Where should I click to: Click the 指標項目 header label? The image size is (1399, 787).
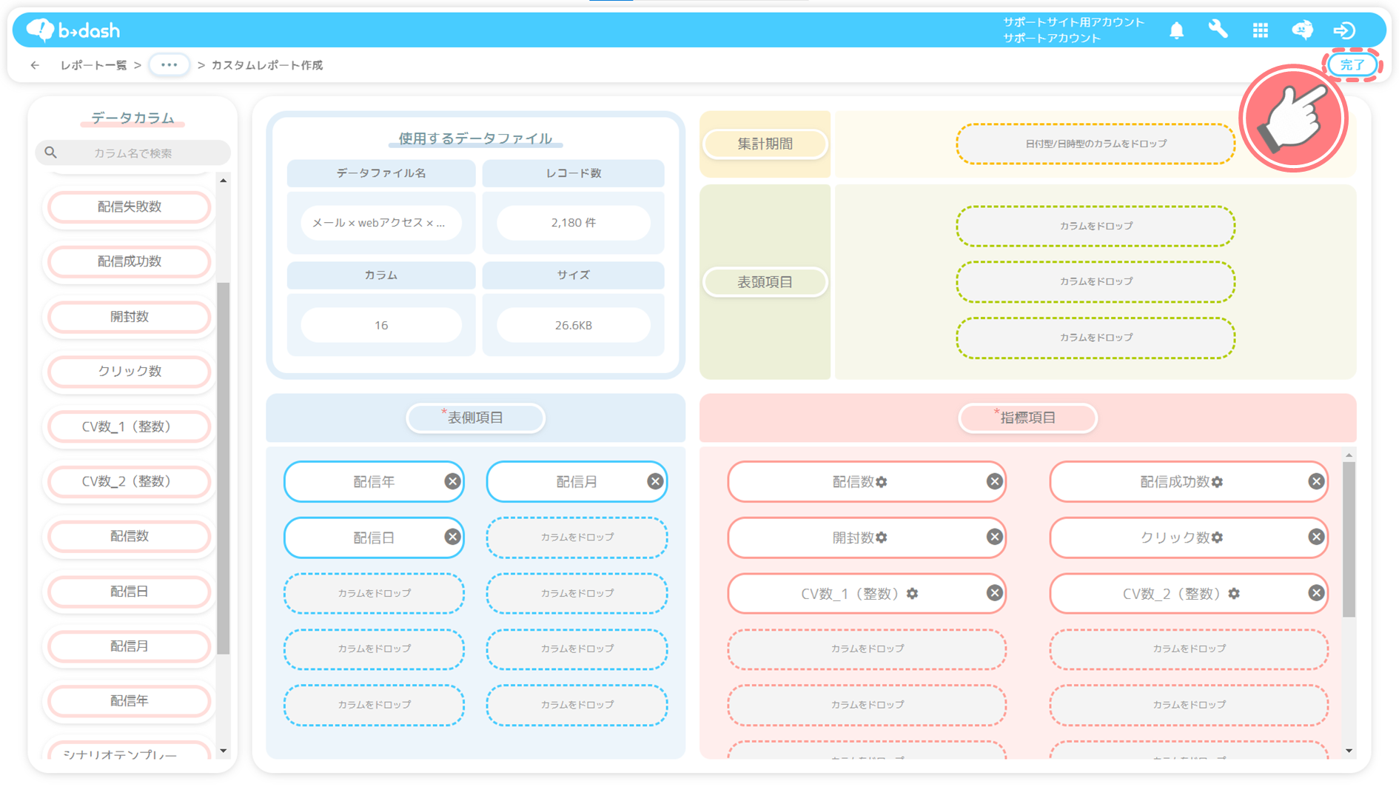click(1027, 418)
